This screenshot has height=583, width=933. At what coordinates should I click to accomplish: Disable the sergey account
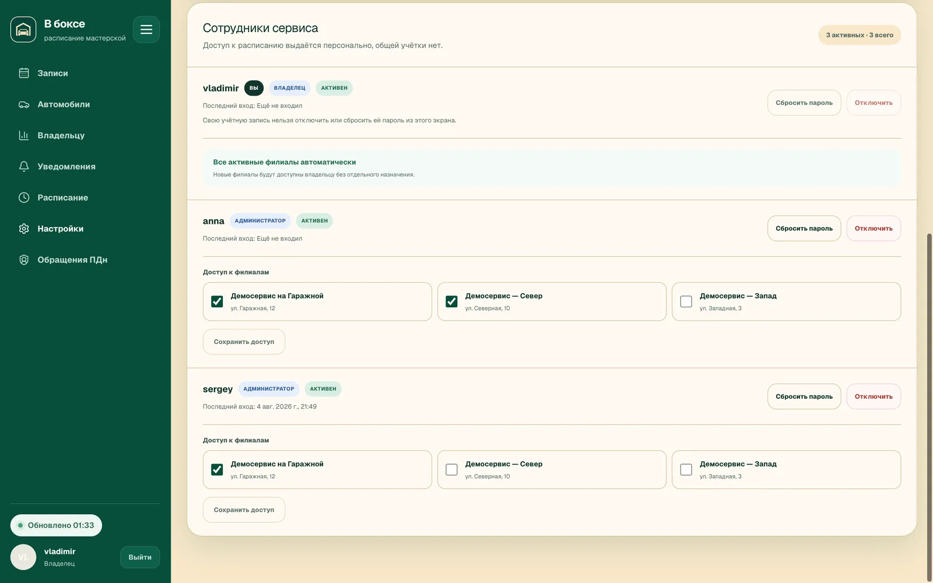874,396
